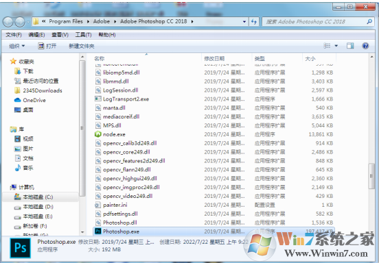Click the search magnifier icon
Image resolution: width=379 pixels, height=263 pixels.
(369, 21)
